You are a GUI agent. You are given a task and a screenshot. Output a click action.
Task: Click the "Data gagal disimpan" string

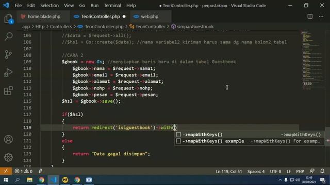(119, 154)
